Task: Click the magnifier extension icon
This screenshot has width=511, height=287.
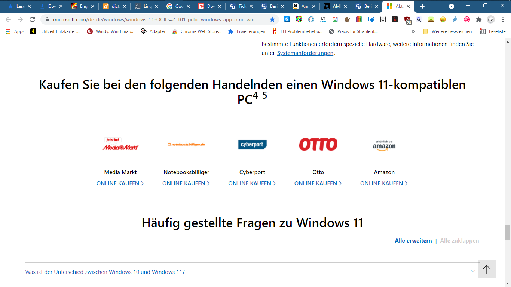Action: pos(419,19)
